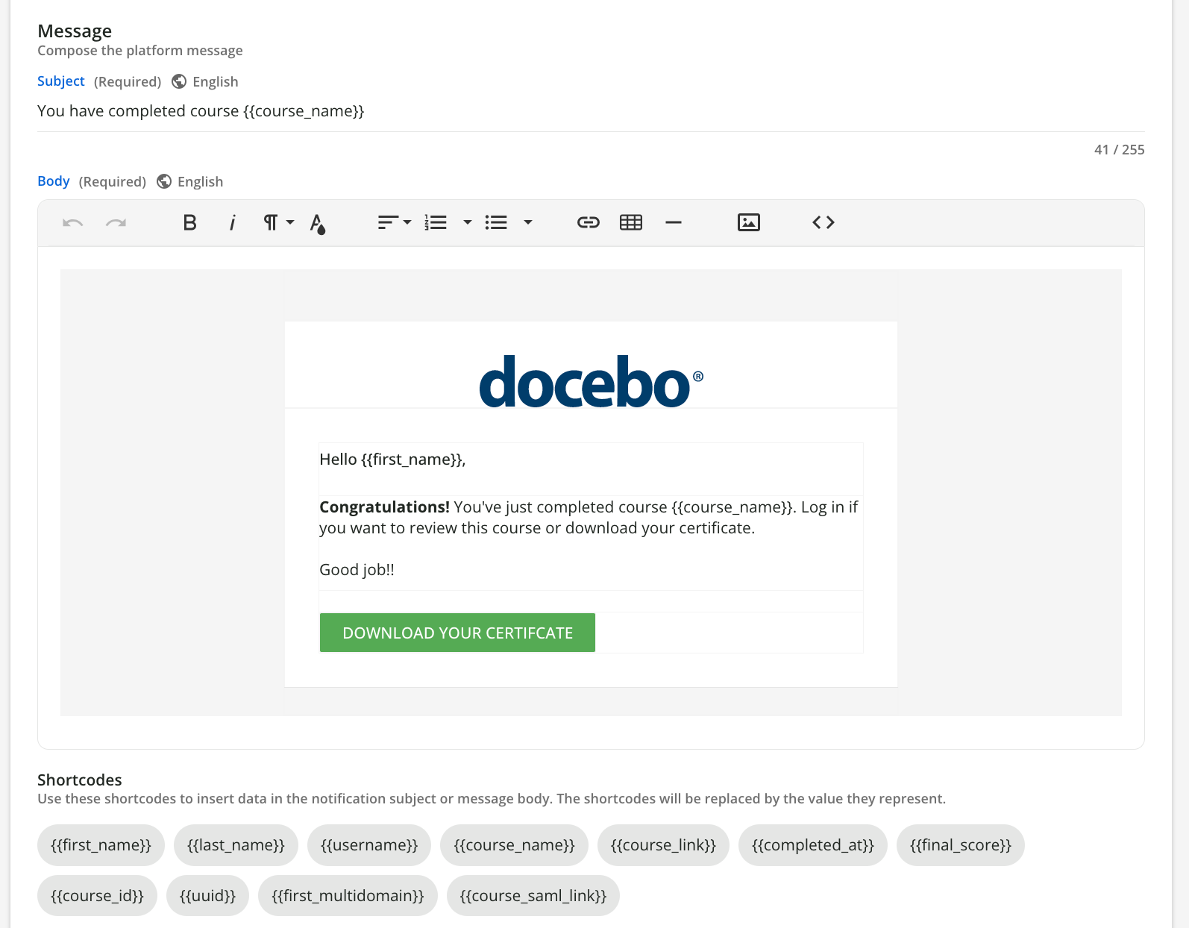1189x928 pixels.
Task: Toggle bold formatting
Action: (190, 222)
